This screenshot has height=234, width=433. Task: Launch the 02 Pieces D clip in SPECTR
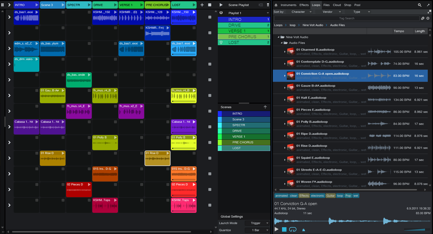(x=89, y=184)
